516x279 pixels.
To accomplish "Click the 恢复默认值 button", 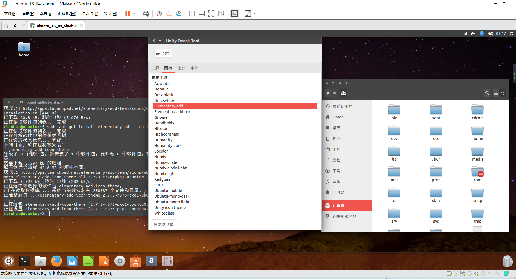I will click(163, 224).
